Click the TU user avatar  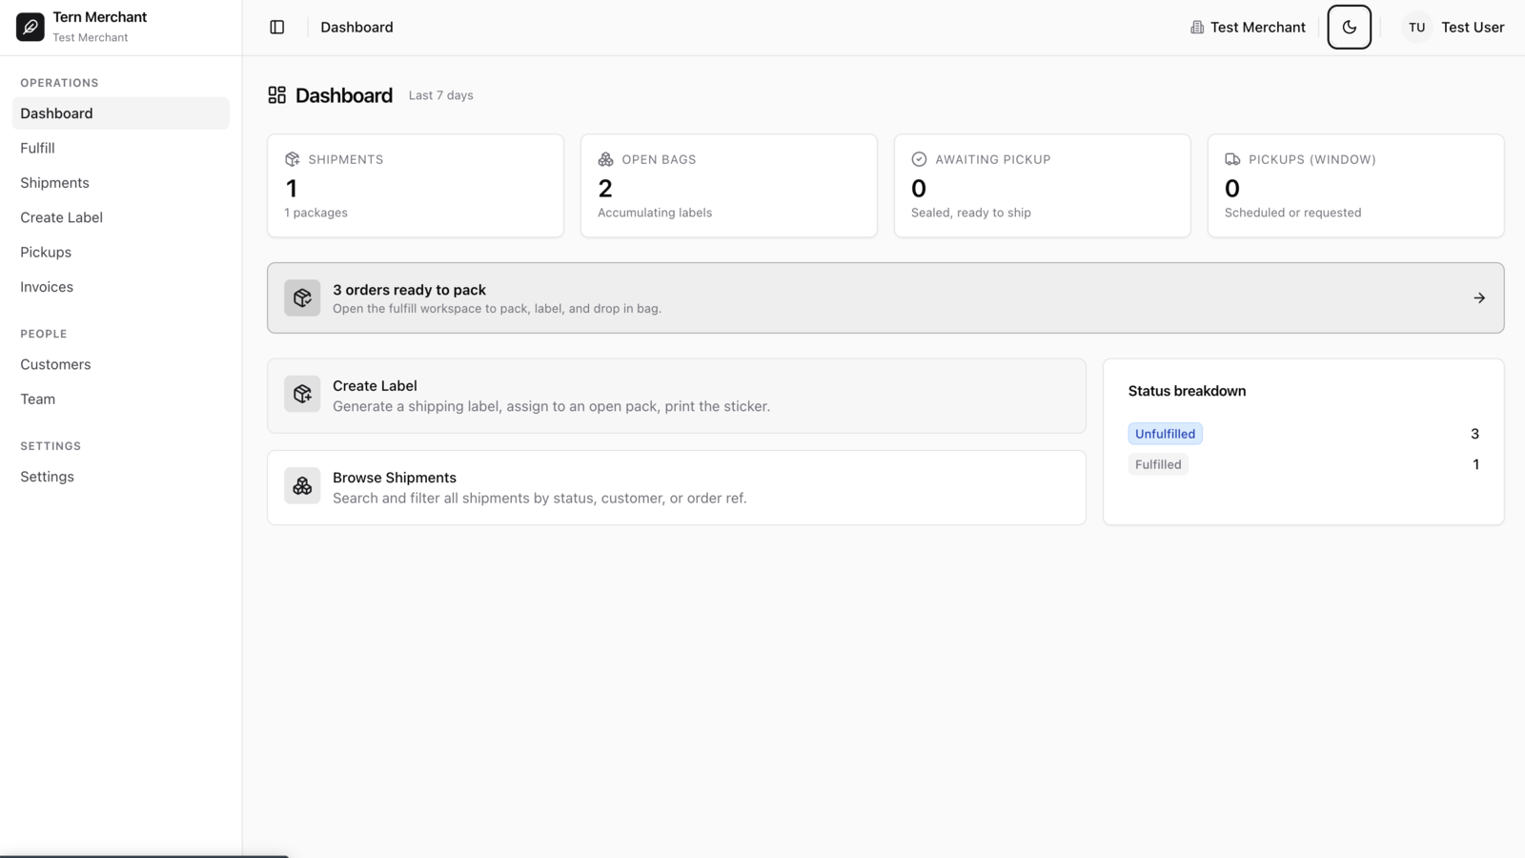pyautogui.click(x=1417, y=27)
